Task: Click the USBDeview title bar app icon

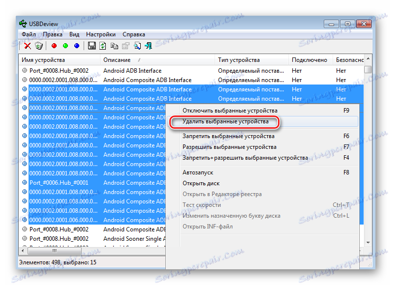Action: [23, 24]
